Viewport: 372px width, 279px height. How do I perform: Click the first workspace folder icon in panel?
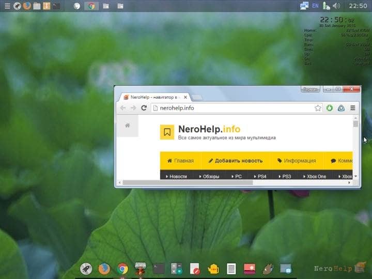click(106, 6)
